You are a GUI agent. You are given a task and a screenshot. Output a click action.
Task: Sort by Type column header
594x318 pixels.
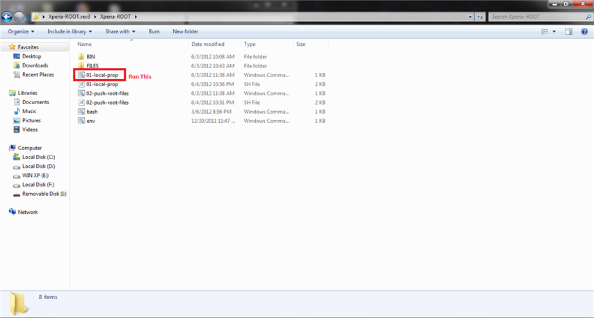click(x=250, y=44)
